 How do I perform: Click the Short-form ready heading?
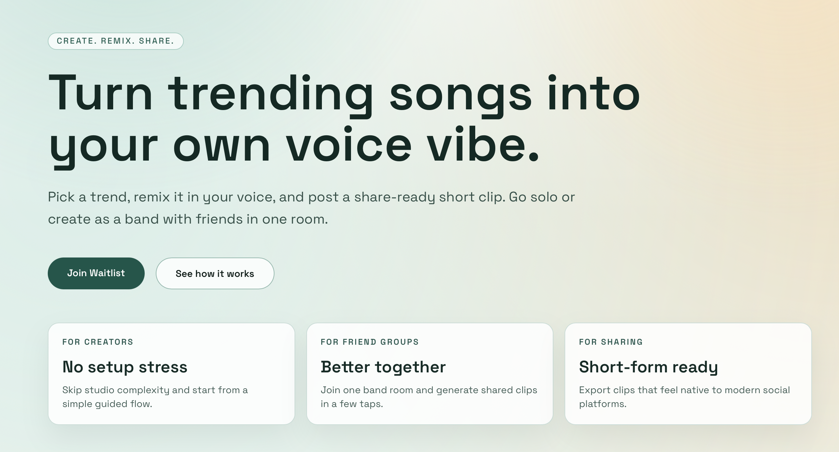[648, 367]
